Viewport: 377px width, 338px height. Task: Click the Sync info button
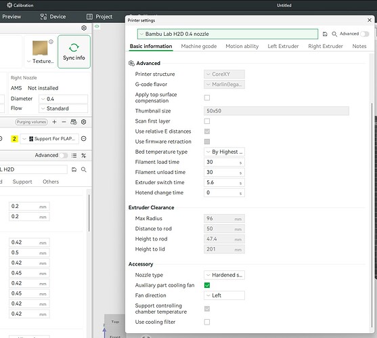coord(74,51)
